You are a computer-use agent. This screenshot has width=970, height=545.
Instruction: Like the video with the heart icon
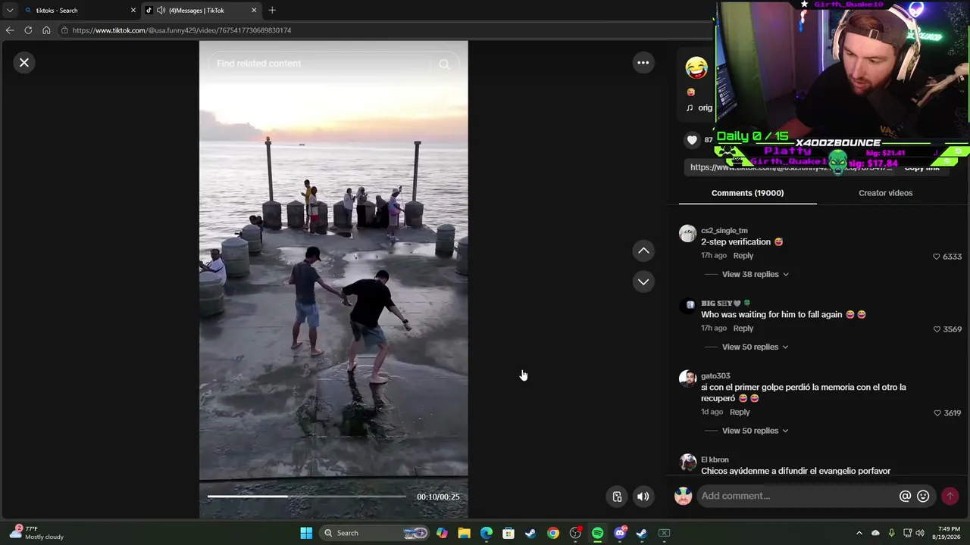(x=692, y=140)
